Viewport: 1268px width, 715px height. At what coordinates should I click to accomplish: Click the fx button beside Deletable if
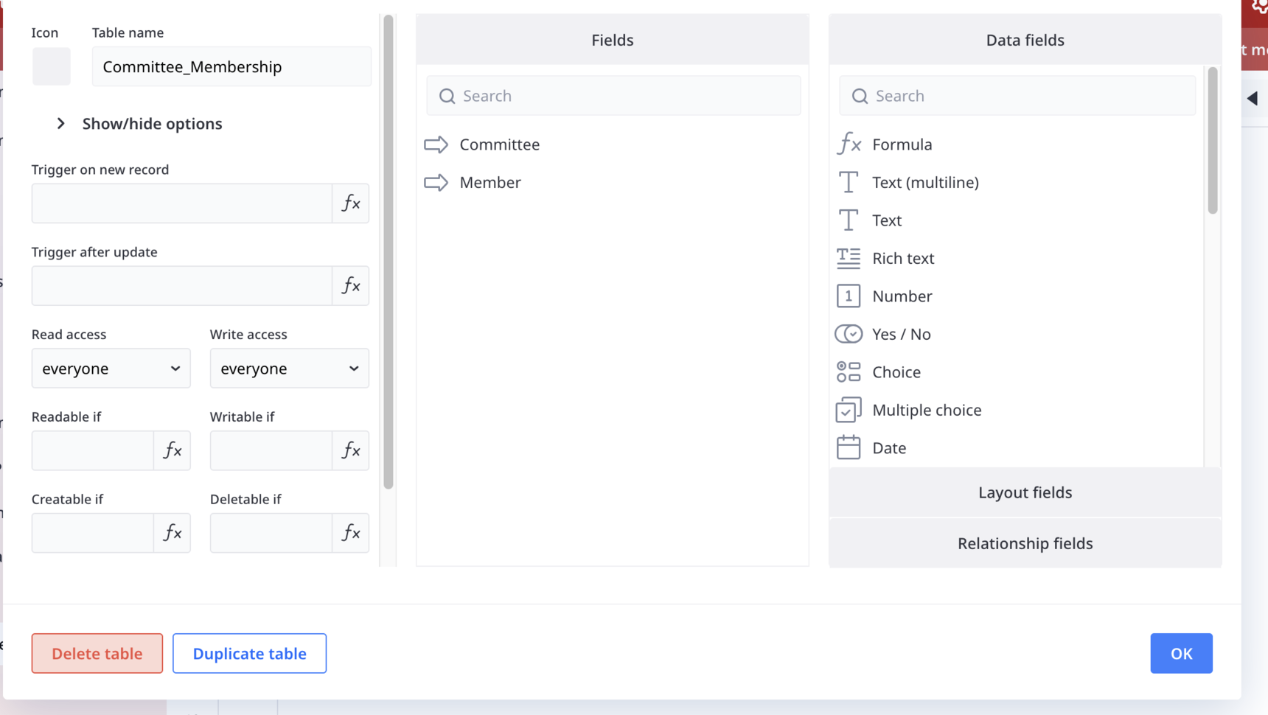[x=350, y=533]
